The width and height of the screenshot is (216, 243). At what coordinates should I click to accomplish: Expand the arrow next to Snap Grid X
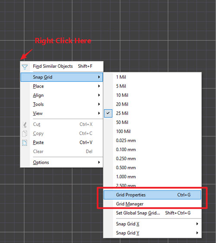[197, 224]
